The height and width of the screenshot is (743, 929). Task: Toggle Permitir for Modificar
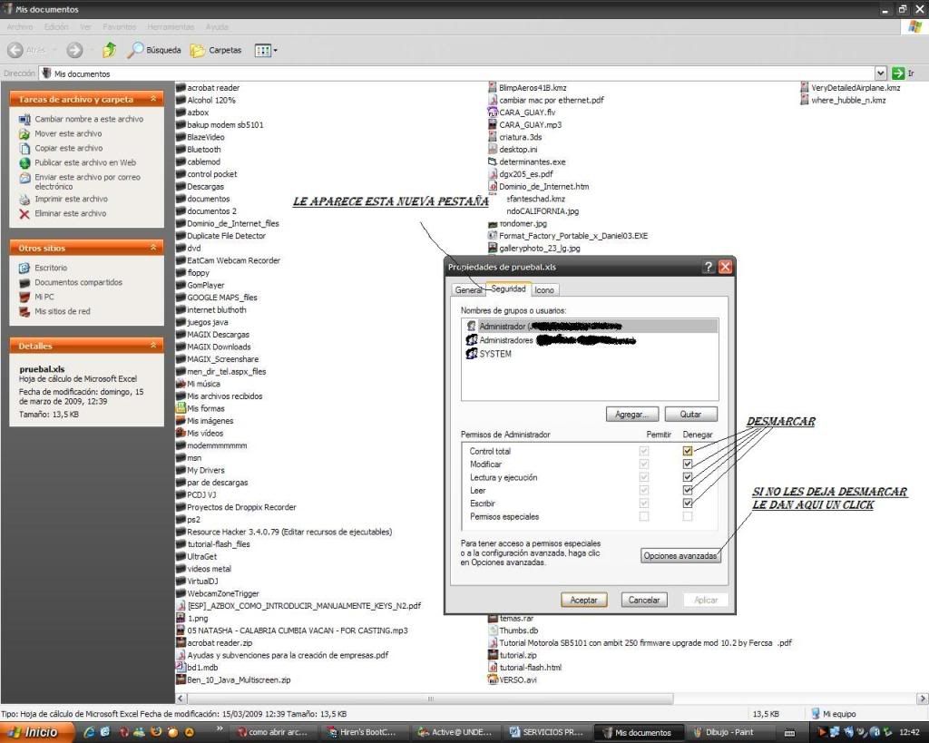(x=644, y=464)
